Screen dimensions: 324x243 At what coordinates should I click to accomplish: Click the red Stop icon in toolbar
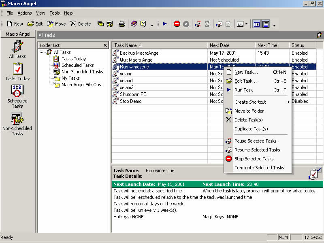click(177, 24)
